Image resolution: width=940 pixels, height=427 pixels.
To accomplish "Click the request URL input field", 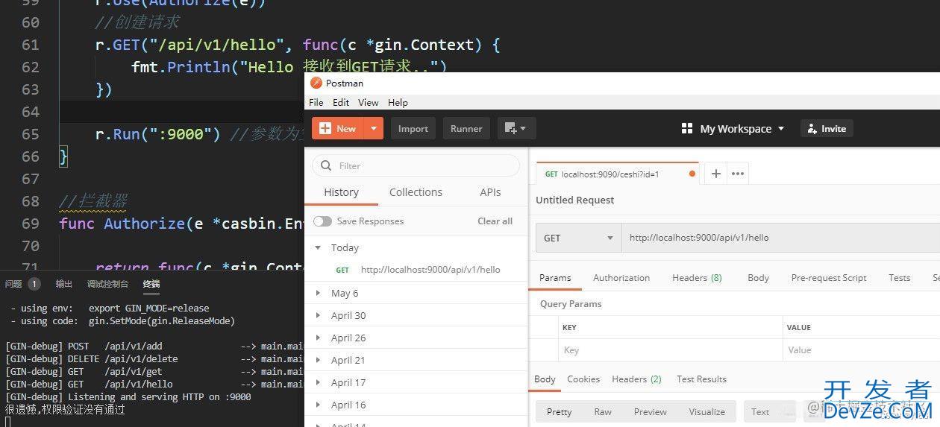I will coord(776,238).
